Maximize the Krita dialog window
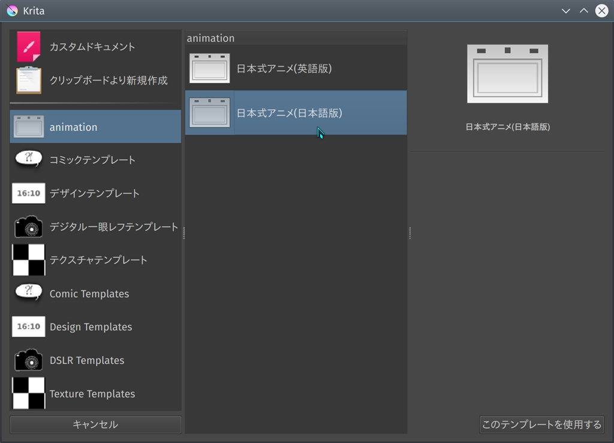This screenshot has width=614, height=443. click(x=584, y=11)
